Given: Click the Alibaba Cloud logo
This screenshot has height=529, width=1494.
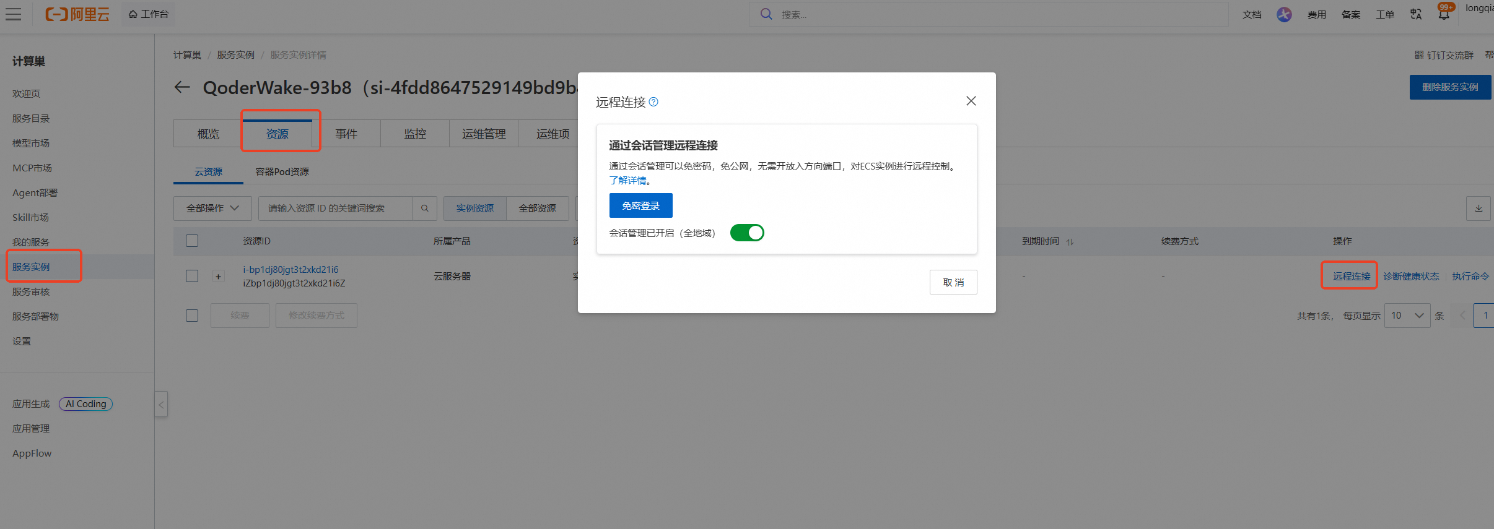Looking at the screenshot, I should 77,14.
